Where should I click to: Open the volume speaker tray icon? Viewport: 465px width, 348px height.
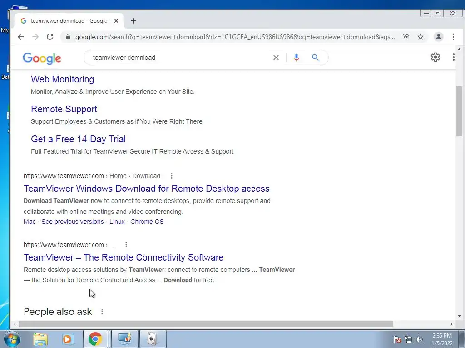[x=419, y=339]
